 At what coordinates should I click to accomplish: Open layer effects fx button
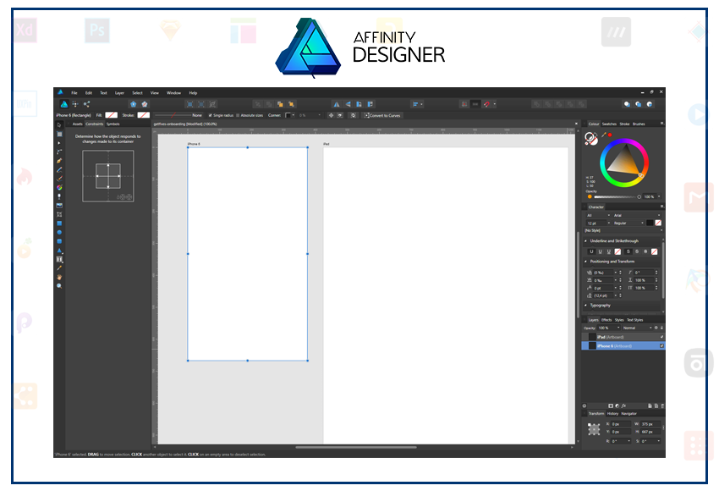click(x=623, y=405)
